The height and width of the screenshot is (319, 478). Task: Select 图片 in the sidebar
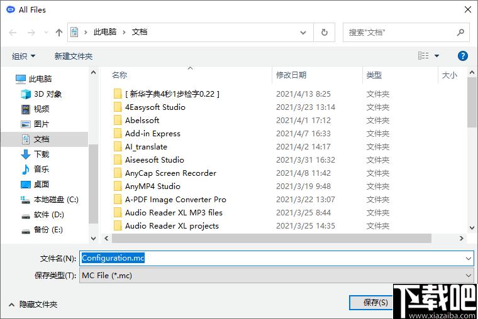pos(35,124)
